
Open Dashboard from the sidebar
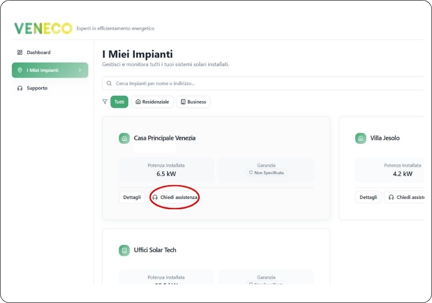click(x=38, y=52)
